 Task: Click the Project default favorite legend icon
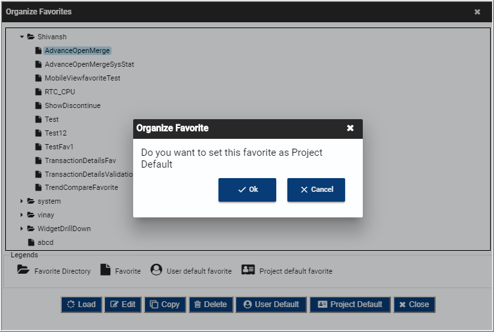pyautogui.click(x=248, y=270)
